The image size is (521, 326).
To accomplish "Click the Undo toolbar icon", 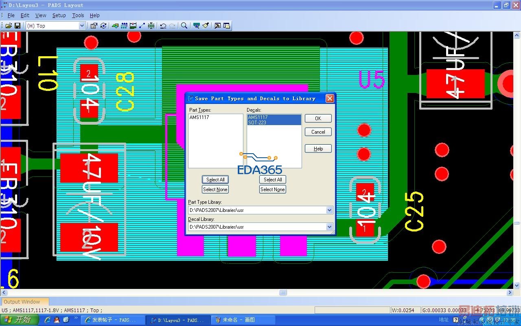I will pyautogui.click(x=163, y=26).
